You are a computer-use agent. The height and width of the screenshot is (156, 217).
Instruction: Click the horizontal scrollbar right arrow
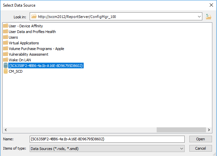click(209, 130)
